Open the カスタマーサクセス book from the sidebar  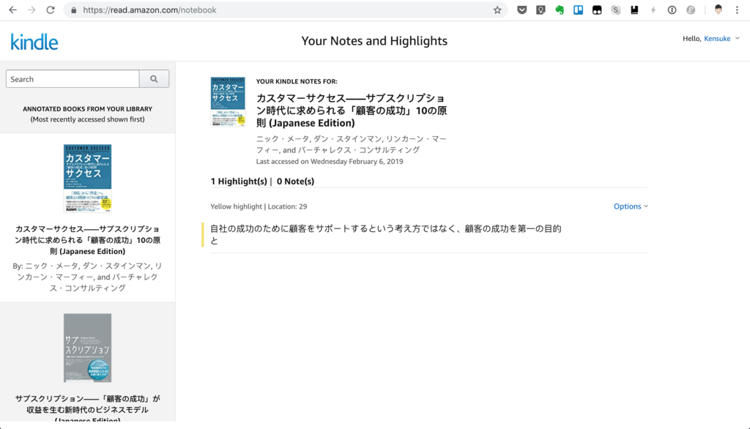point(88,178)
